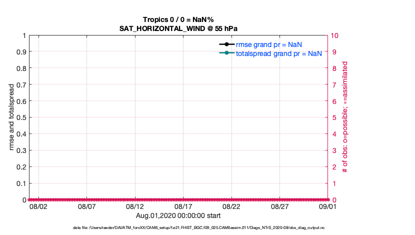Click the black rmse legend marker
This screenshot has width=415, height=235.
(226, 44)
